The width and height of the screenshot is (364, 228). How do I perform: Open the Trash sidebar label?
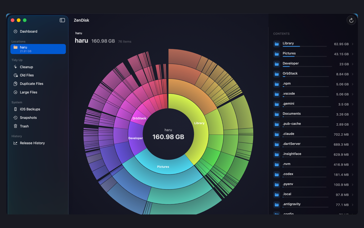pos(24,126)
